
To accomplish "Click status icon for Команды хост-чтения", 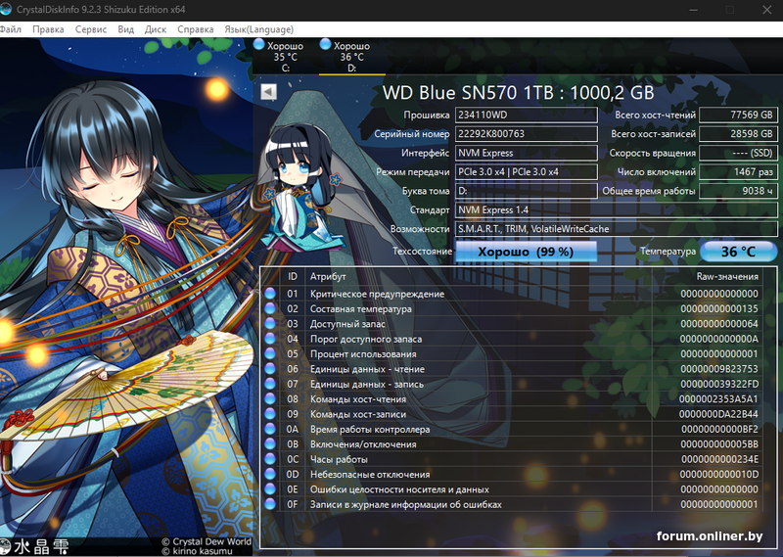I will click(270, 398).
